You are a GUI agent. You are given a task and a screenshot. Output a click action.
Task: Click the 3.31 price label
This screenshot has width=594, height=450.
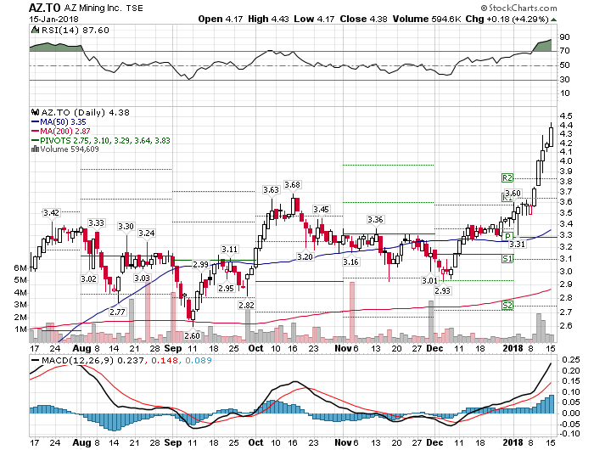(x=517, y=245)
